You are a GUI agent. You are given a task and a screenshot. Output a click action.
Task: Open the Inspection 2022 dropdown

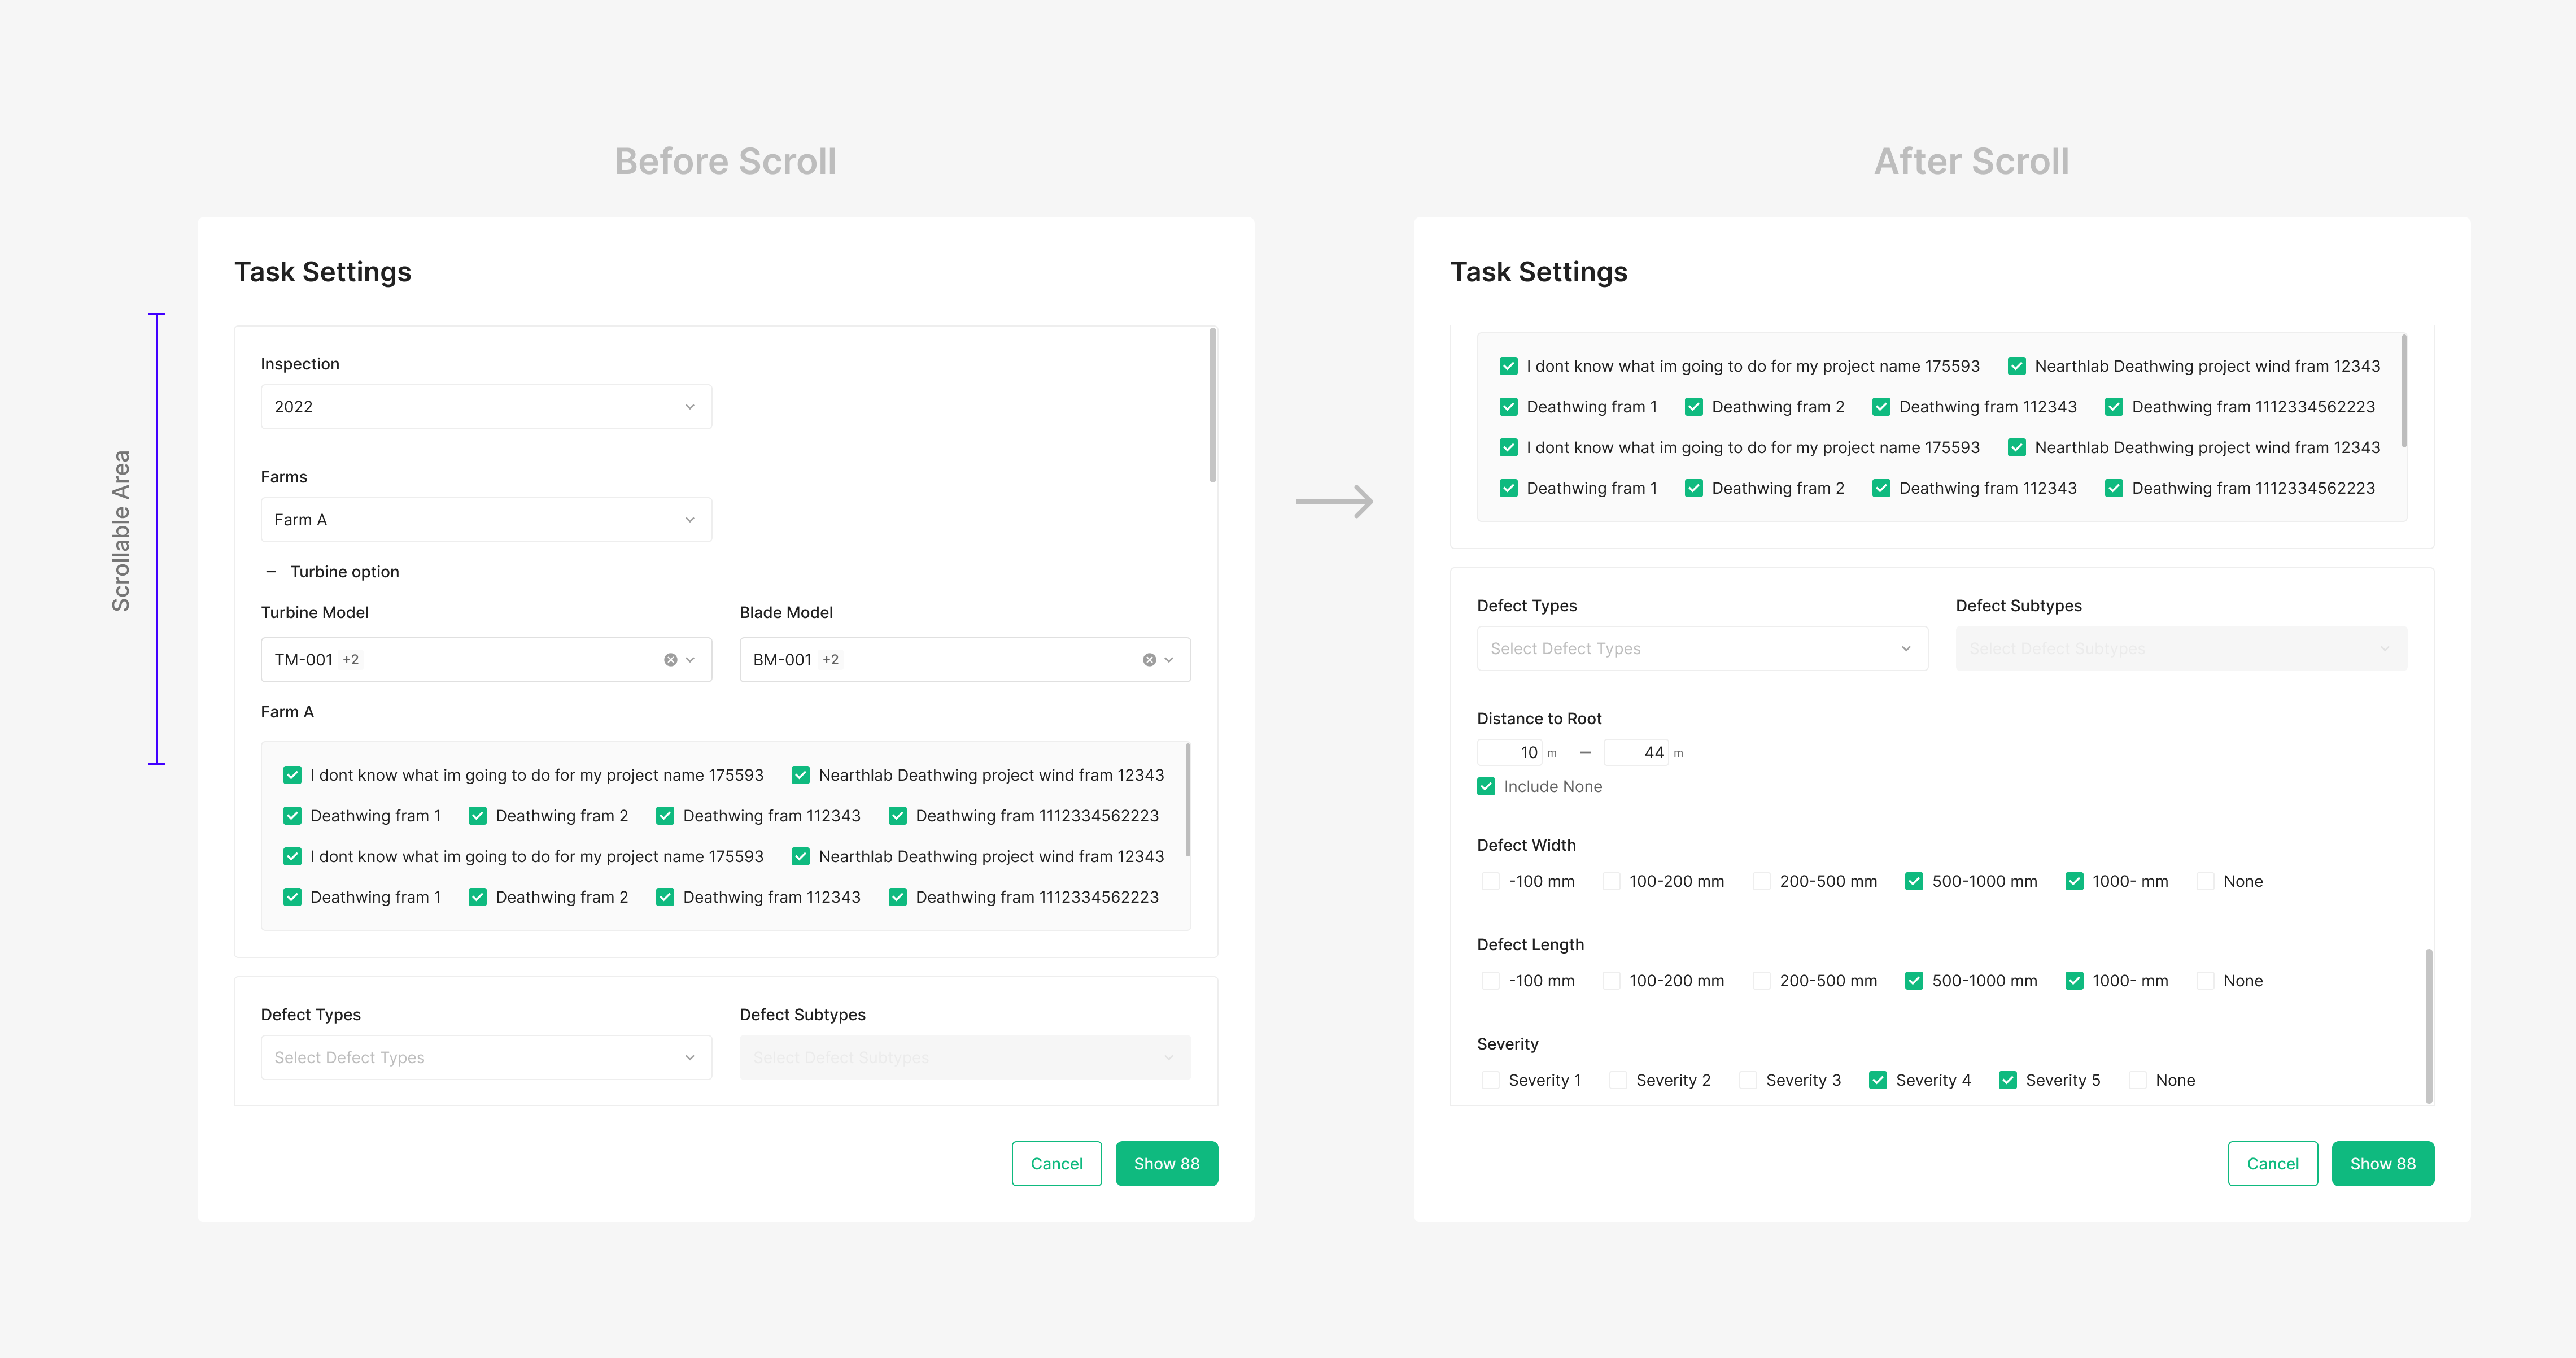point(486,406)
